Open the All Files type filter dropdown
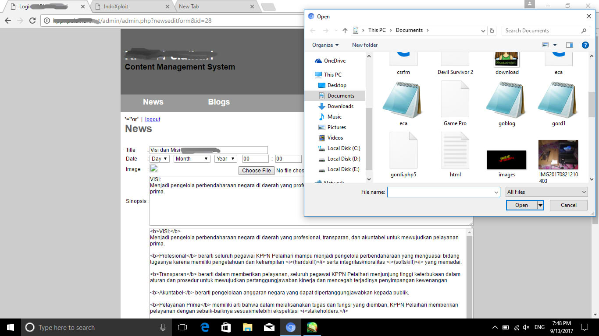This screenshot has height=336, width=599. 546,192
